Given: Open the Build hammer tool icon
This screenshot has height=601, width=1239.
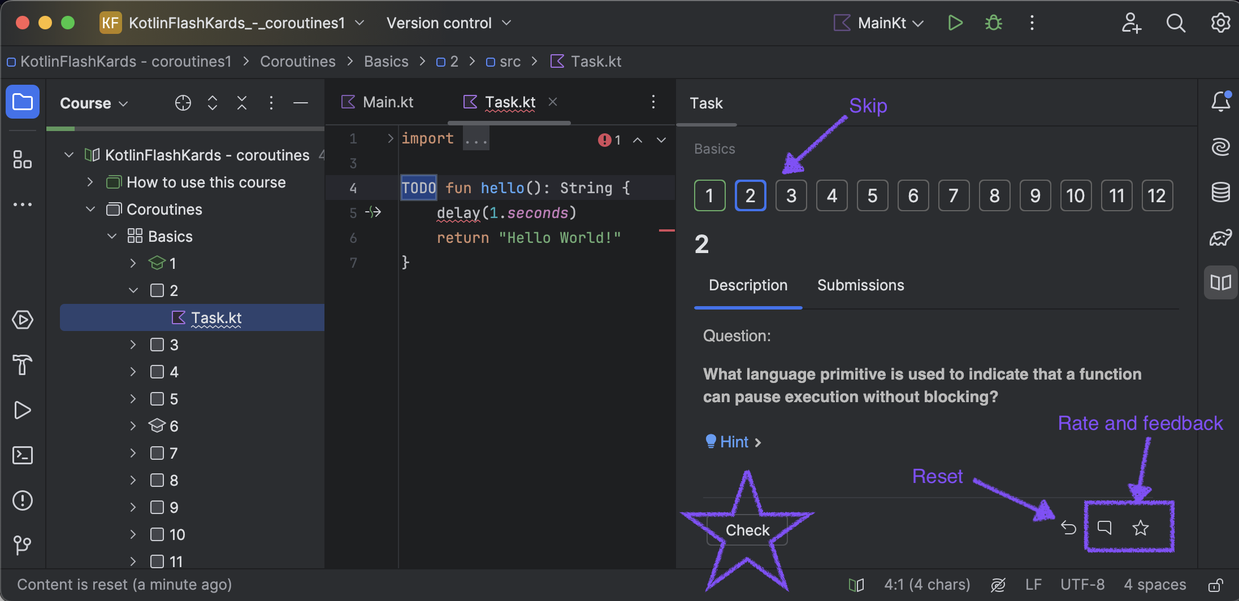Looking at the screenshot, I should (23, 365).
